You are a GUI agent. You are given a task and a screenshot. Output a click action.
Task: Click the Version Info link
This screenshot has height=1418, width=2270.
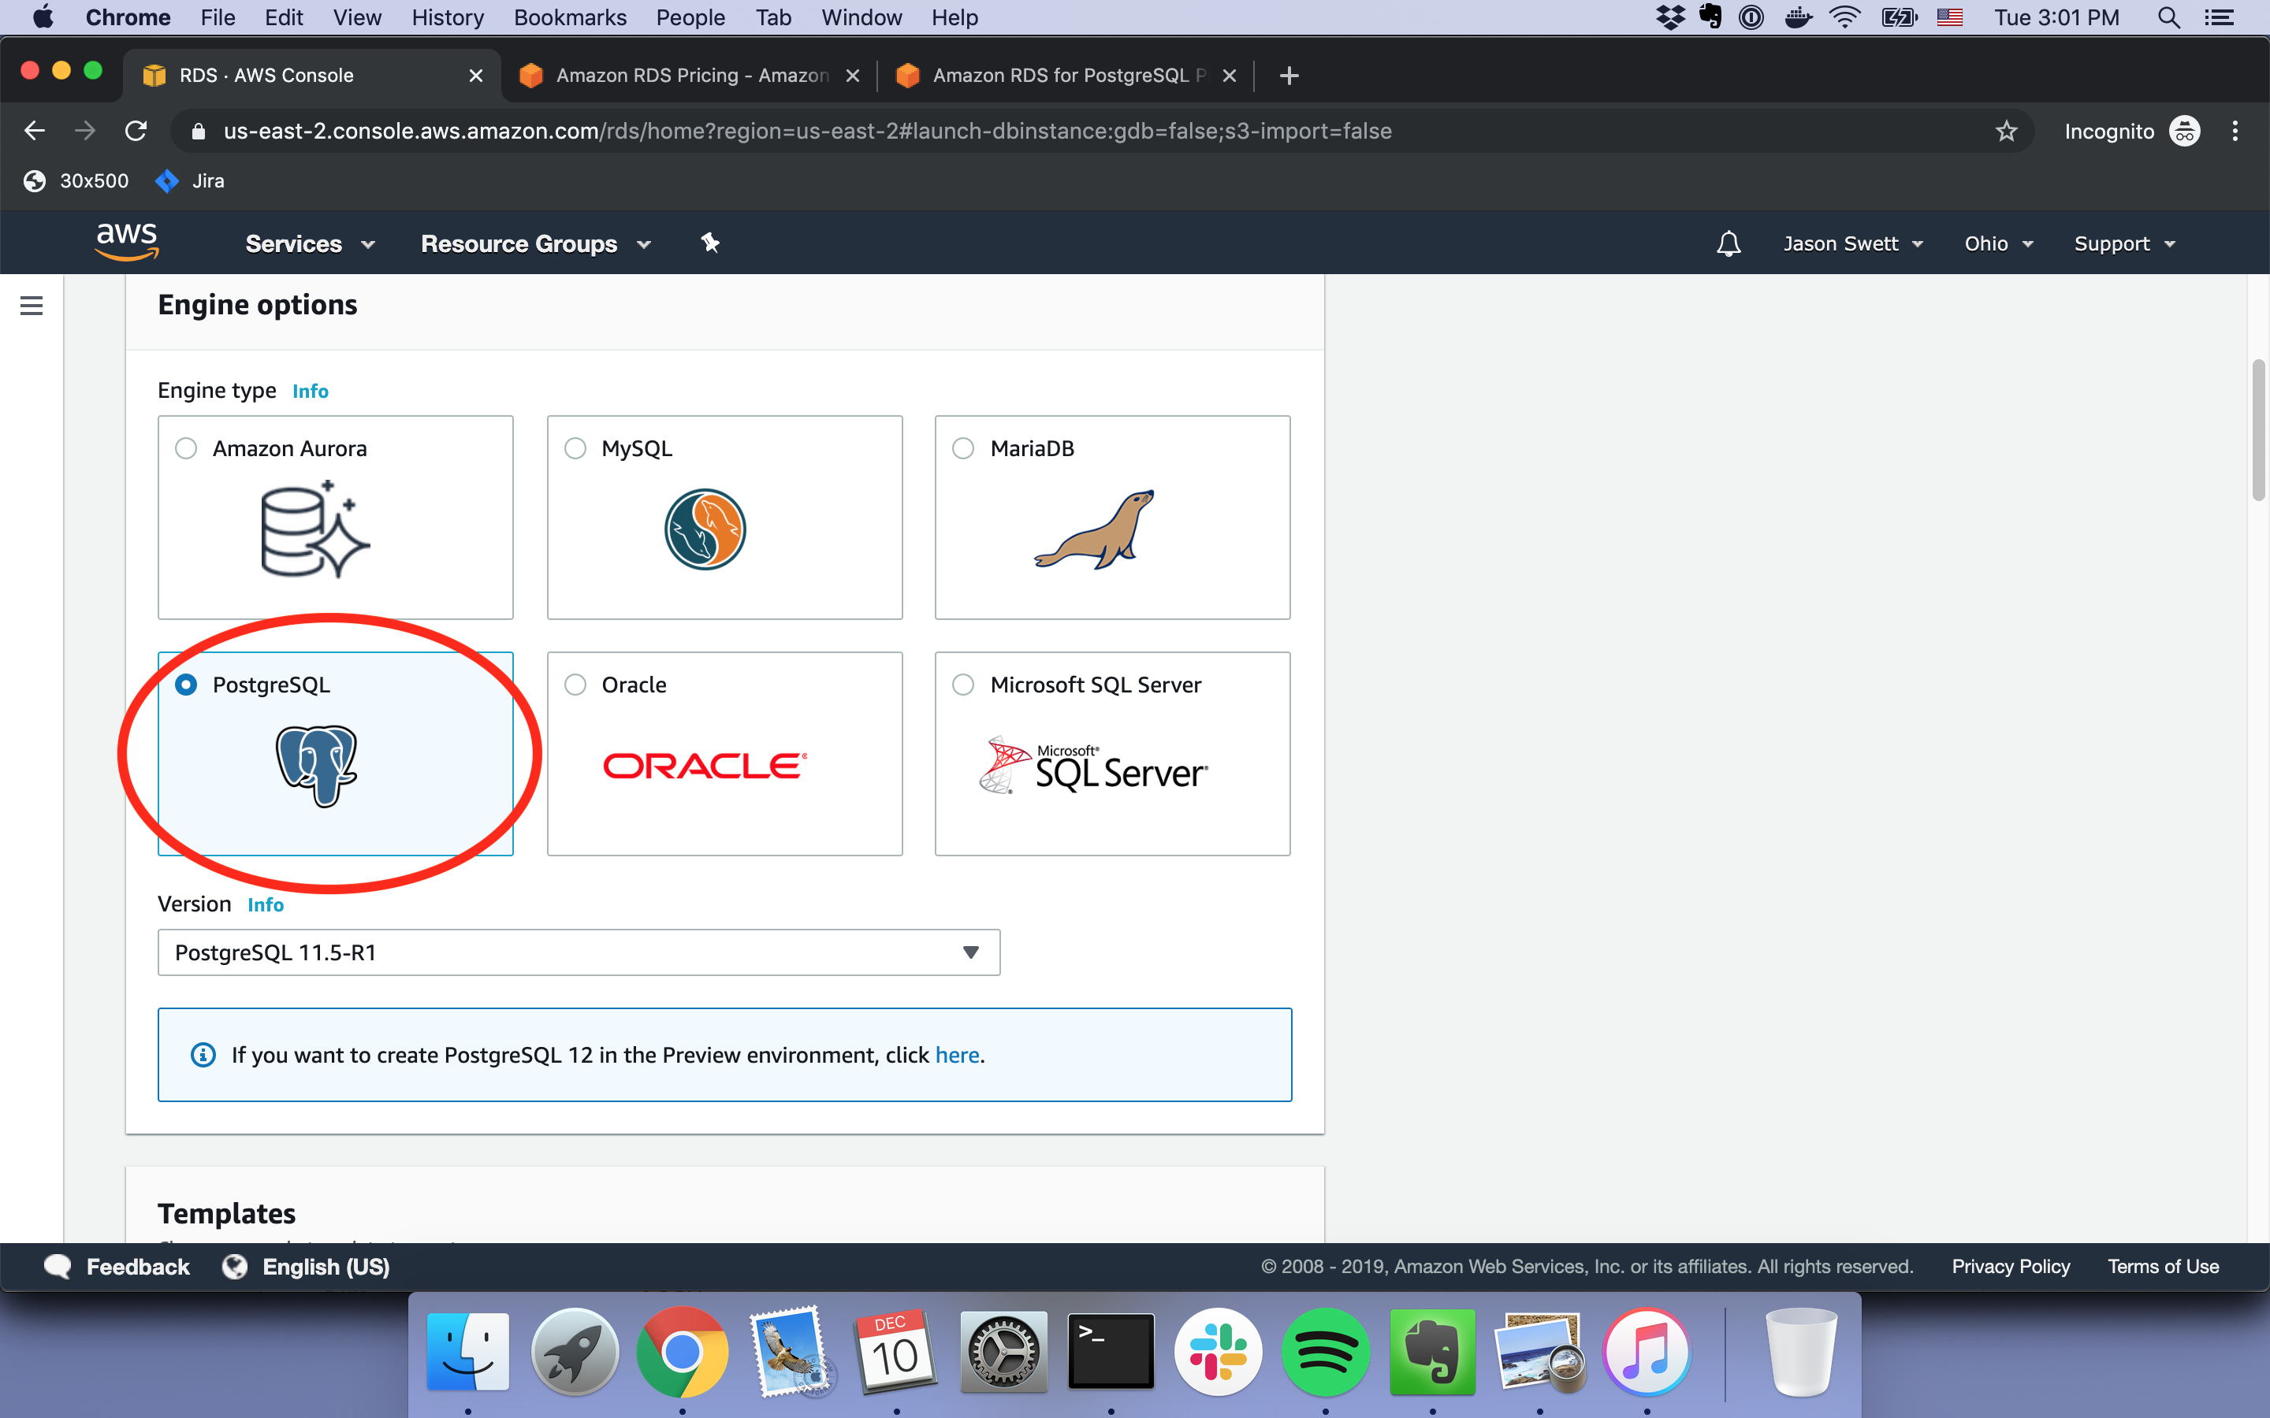(x=266, y=905)
